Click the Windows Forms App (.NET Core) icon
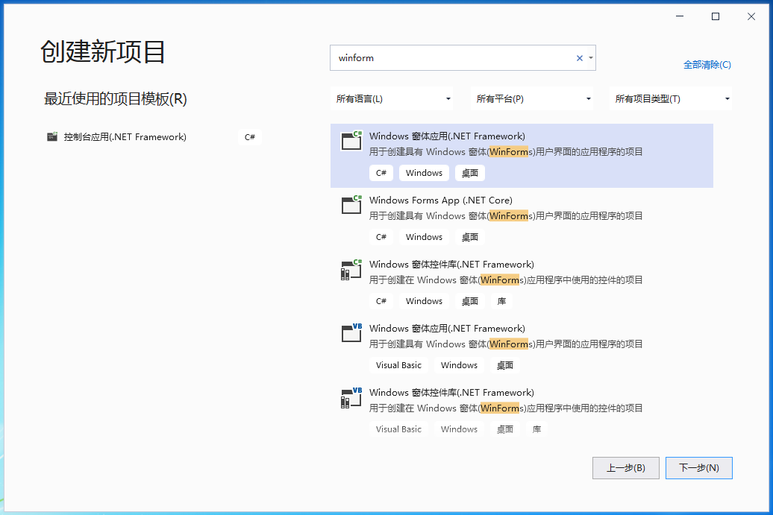This screenshot has height=515, width=773. pos(351,204)
